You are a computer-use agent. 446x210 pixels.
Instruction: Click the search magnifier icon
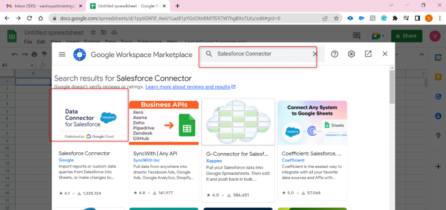[x=209, y=54]
